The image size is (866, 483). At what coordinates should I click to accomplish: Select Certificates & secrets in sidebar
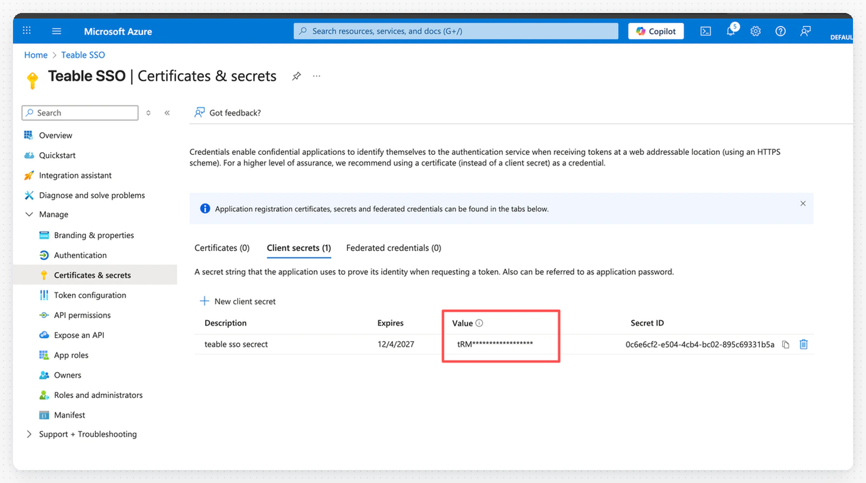tap(95, 275)
